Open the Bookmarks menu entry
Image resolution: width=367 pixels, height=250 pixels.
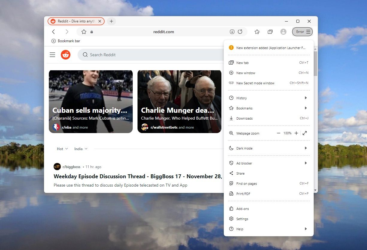(x=244, y=108)
